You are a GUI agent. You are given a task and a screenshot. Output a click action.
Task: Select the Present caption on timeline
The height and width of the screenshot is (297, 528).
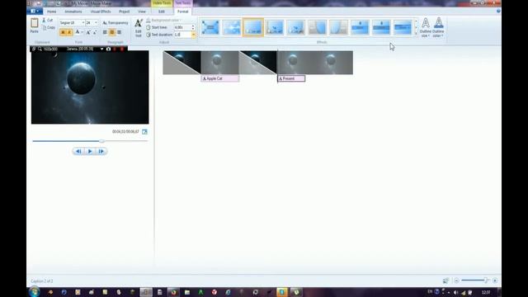(x=291, y=78)
